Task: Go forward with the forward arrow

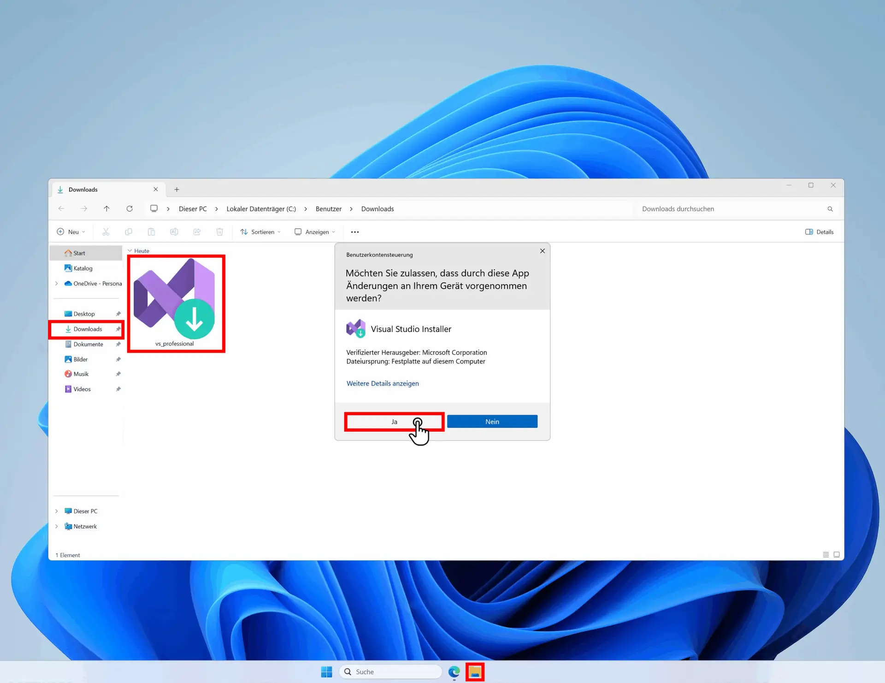Action: click(84, 209)
